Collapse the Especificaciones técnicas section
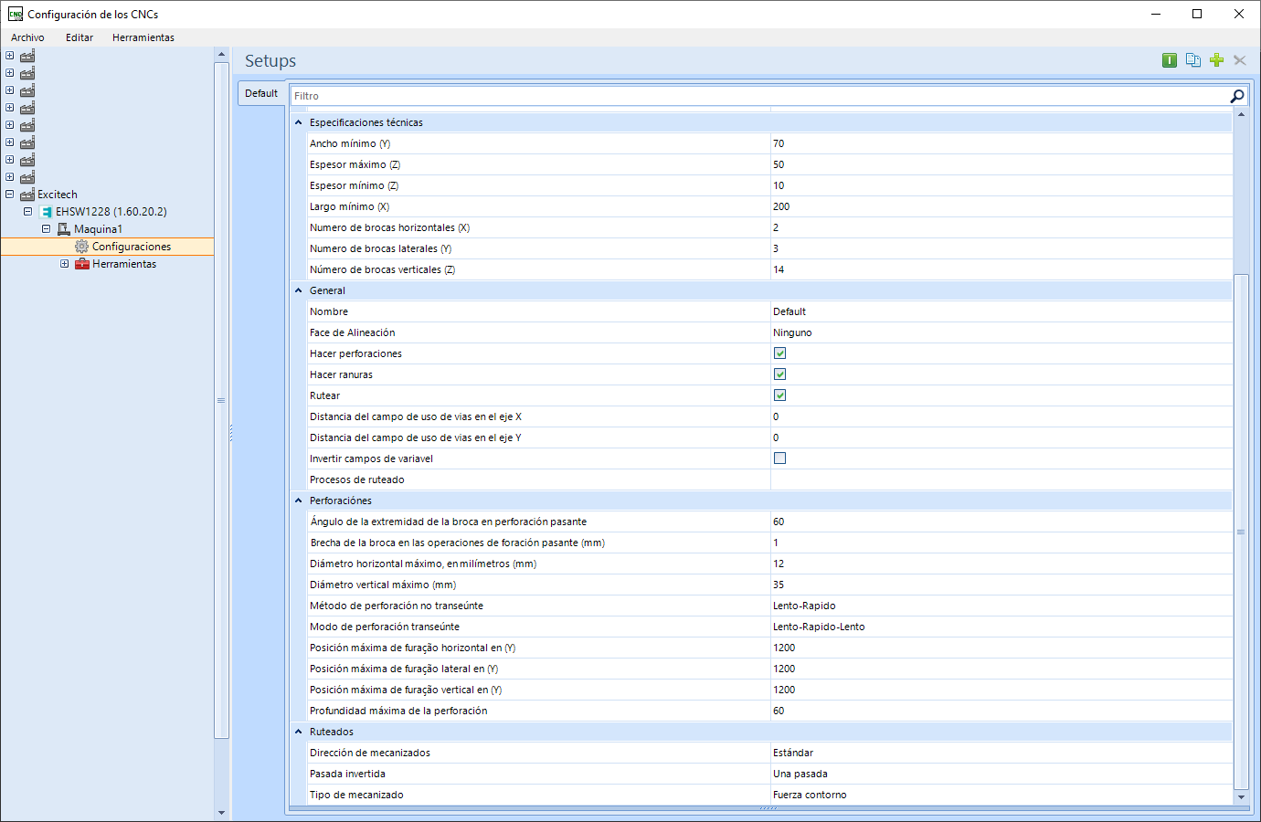Viewport: 1261px width, 822px height. click(x=298, y=122)
